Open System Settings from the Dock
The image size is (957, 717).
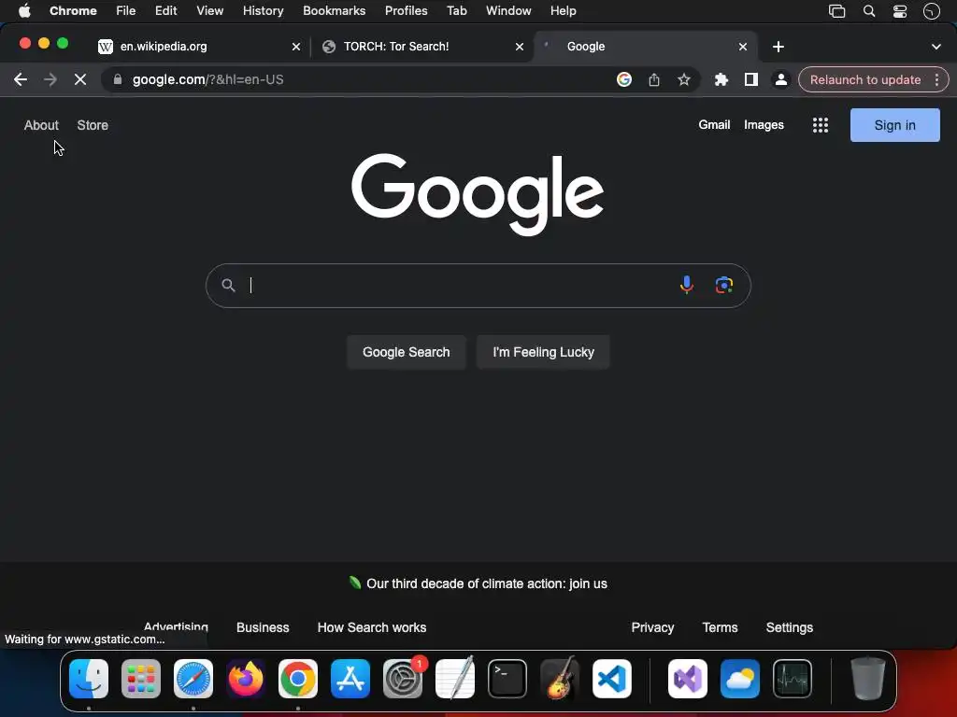pyautogui.click(x=403, y=679)
